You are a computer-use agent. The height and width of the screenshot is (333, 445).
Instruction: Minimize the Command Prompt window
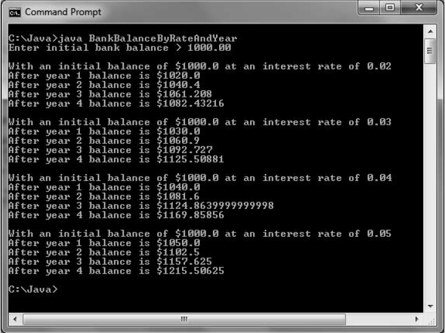[369, 8]
